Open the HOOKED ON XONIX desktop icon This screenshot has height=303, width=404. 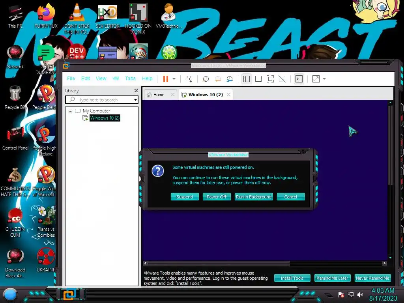tap(138, 19)
